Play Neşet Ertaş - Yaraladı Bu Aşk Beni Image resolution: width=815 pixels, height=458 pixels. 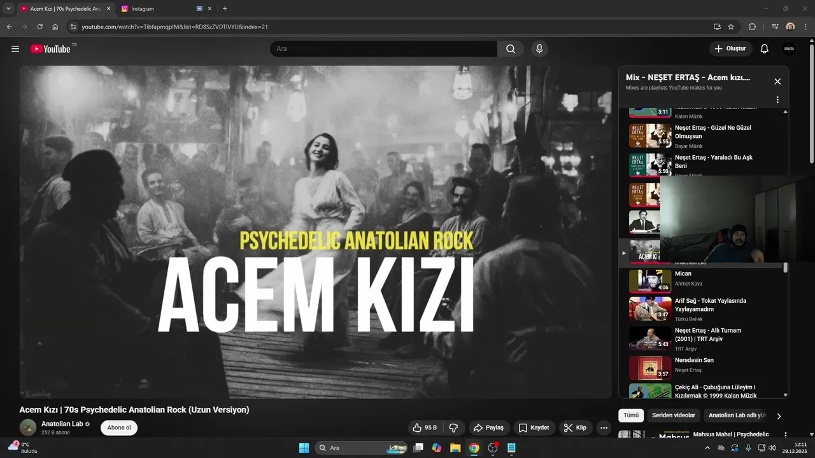pyautogui.click(x=704, y=165)
